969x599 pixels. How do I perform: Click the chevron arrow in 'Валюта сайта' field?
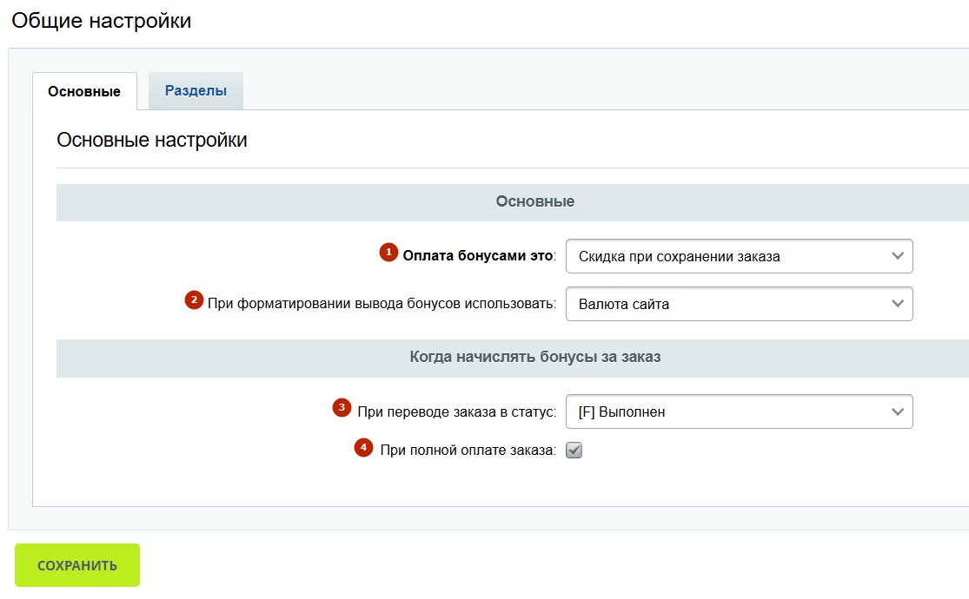tap(898, 304)
